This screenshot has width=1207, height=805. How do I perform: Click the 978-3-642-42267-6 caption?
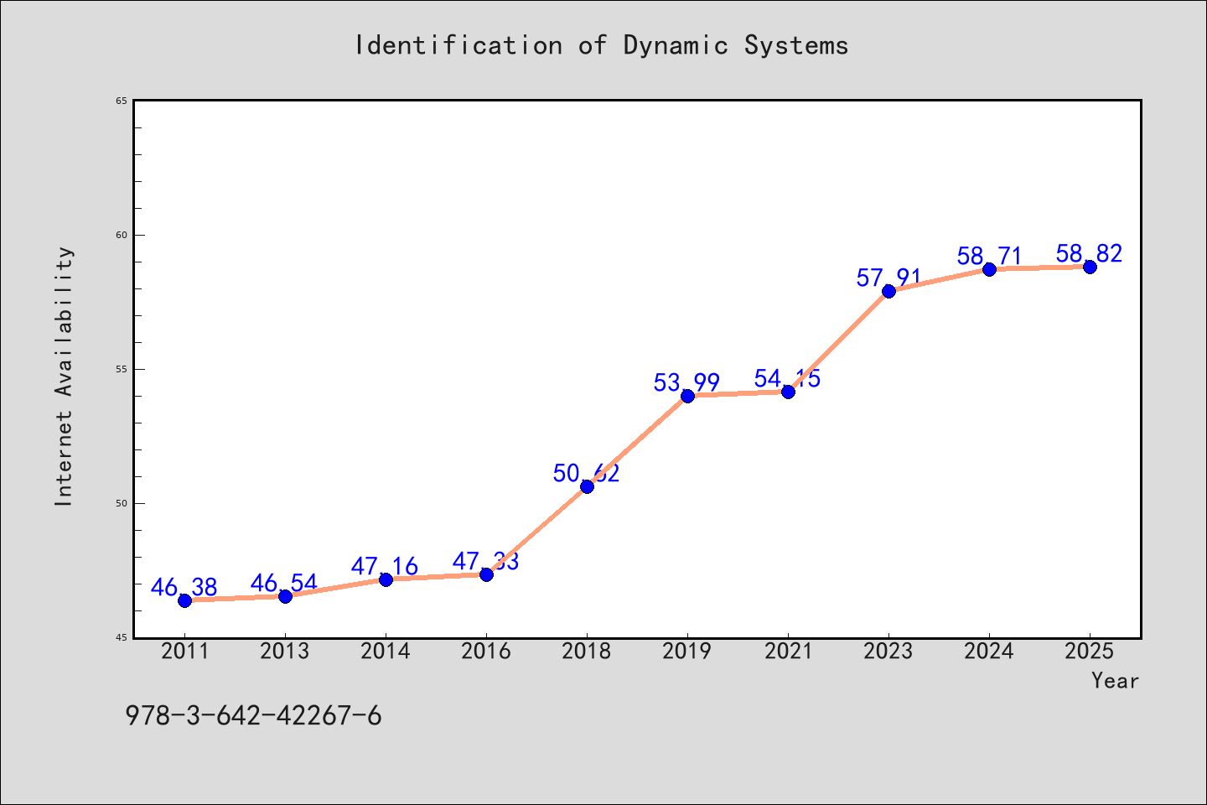coord(253,715)
